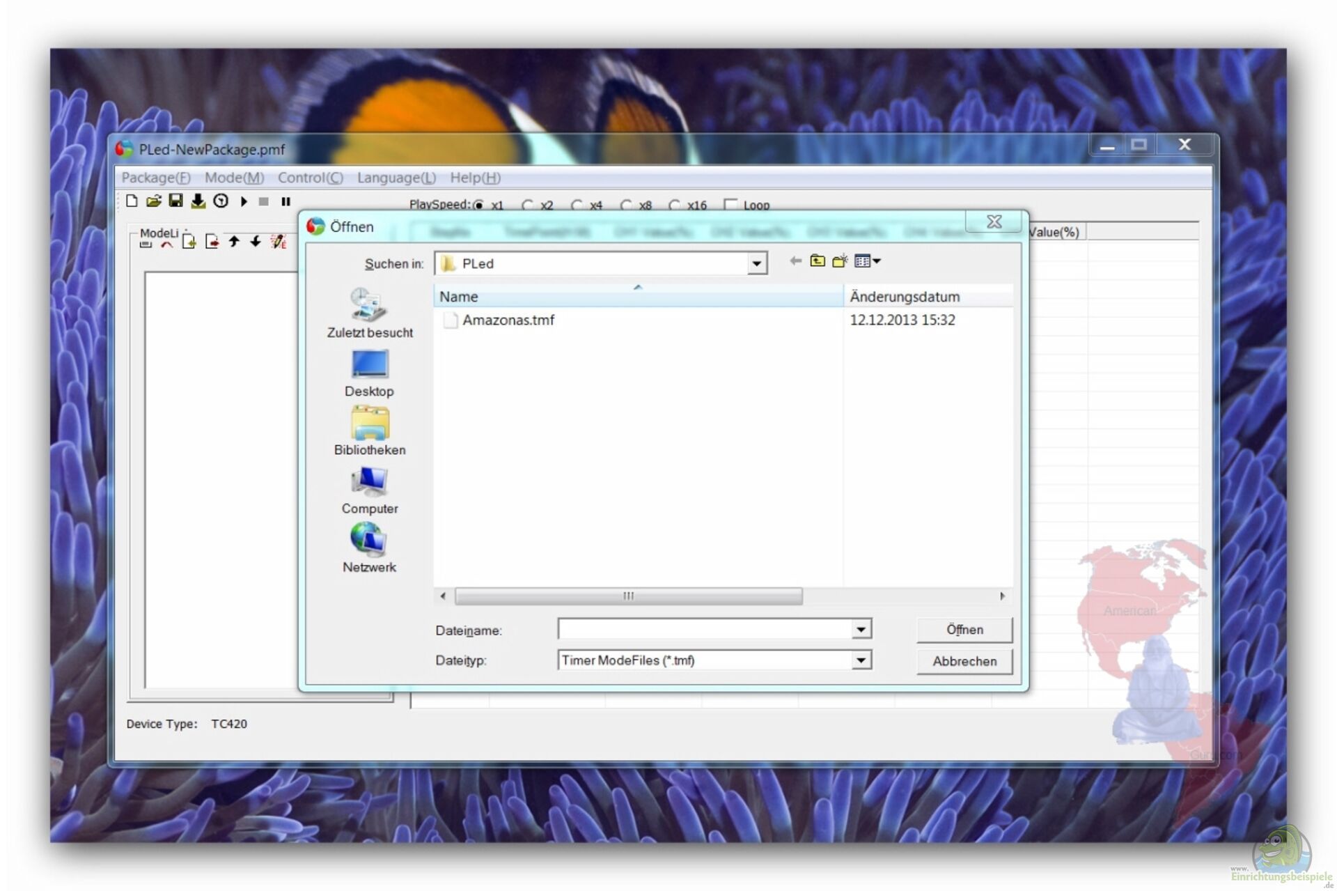The height and width of the screenshot is (891, 1337).
Task: Click the pause playback icon
Action: point(286,201)
